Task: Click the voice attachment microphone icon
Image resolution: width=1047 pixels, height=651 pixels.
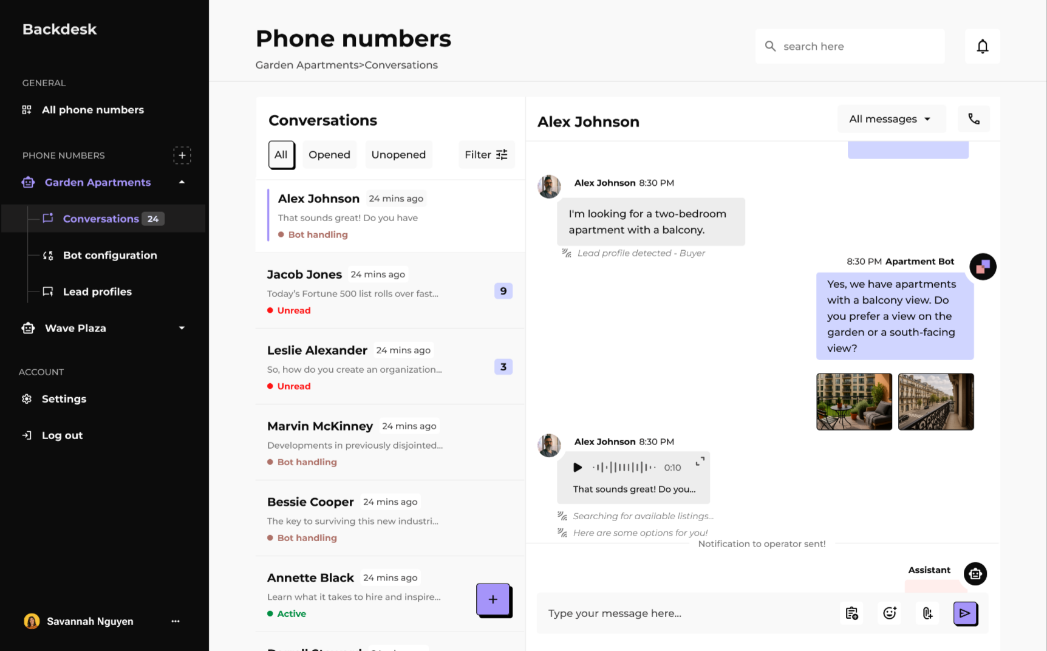Action: pos(927,613)
